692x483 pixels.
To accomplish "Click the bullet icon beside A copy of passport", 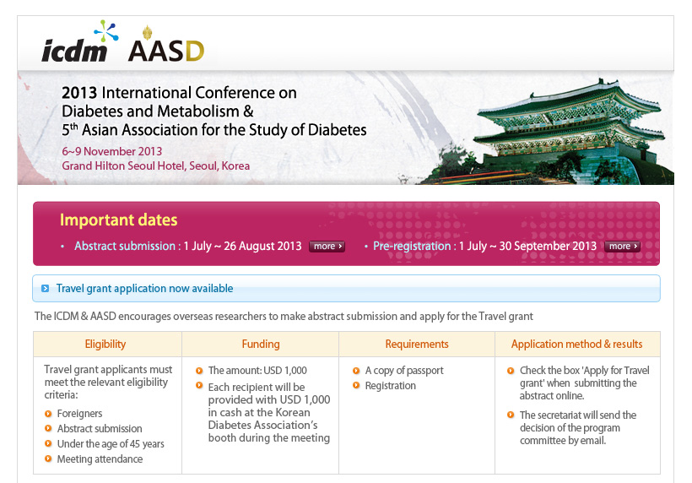I will 355,371.
